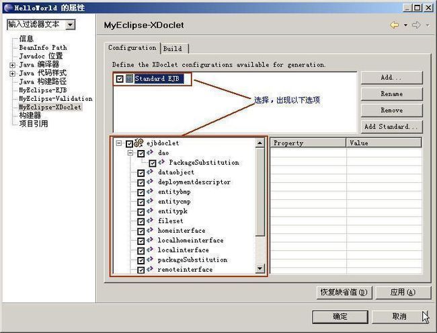Click the homeinterface subtask icon
Screen dimensions: 437x333
(x=150, y=230)
